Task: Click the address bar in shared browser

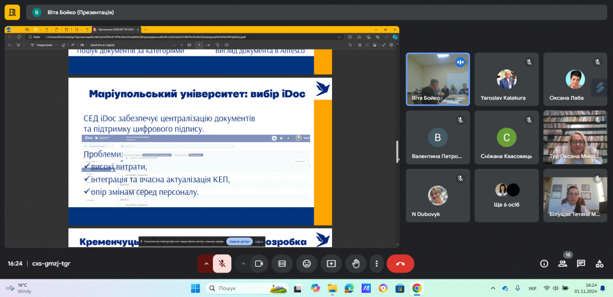Action: point(184,37)
